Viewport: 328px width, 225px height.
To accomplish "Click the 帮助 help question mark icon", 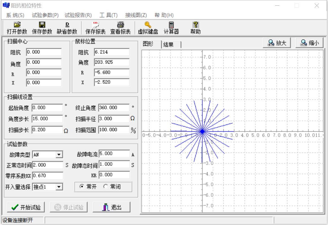I will click(195, 25).
